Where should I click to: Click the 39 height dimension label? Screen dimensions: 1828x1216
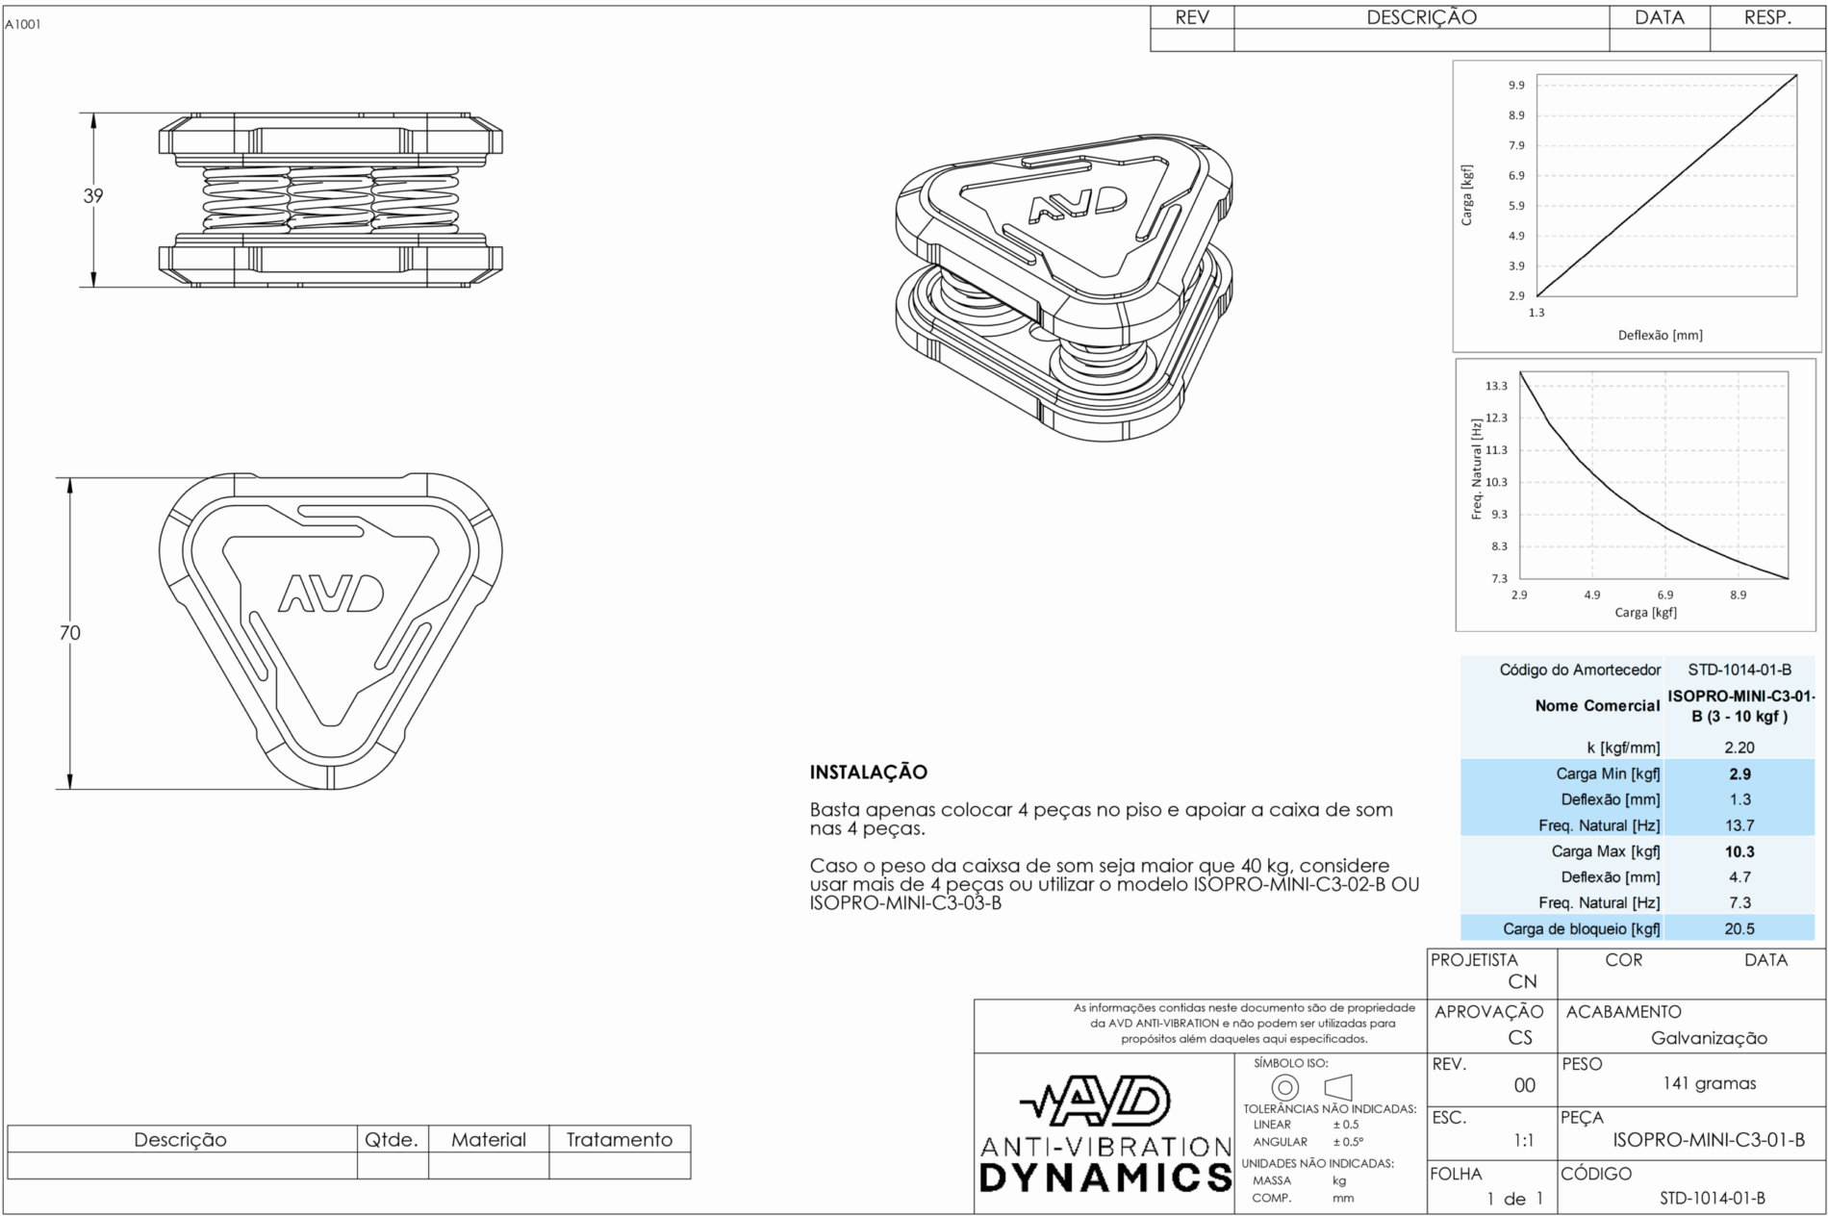tap(92, 196)
